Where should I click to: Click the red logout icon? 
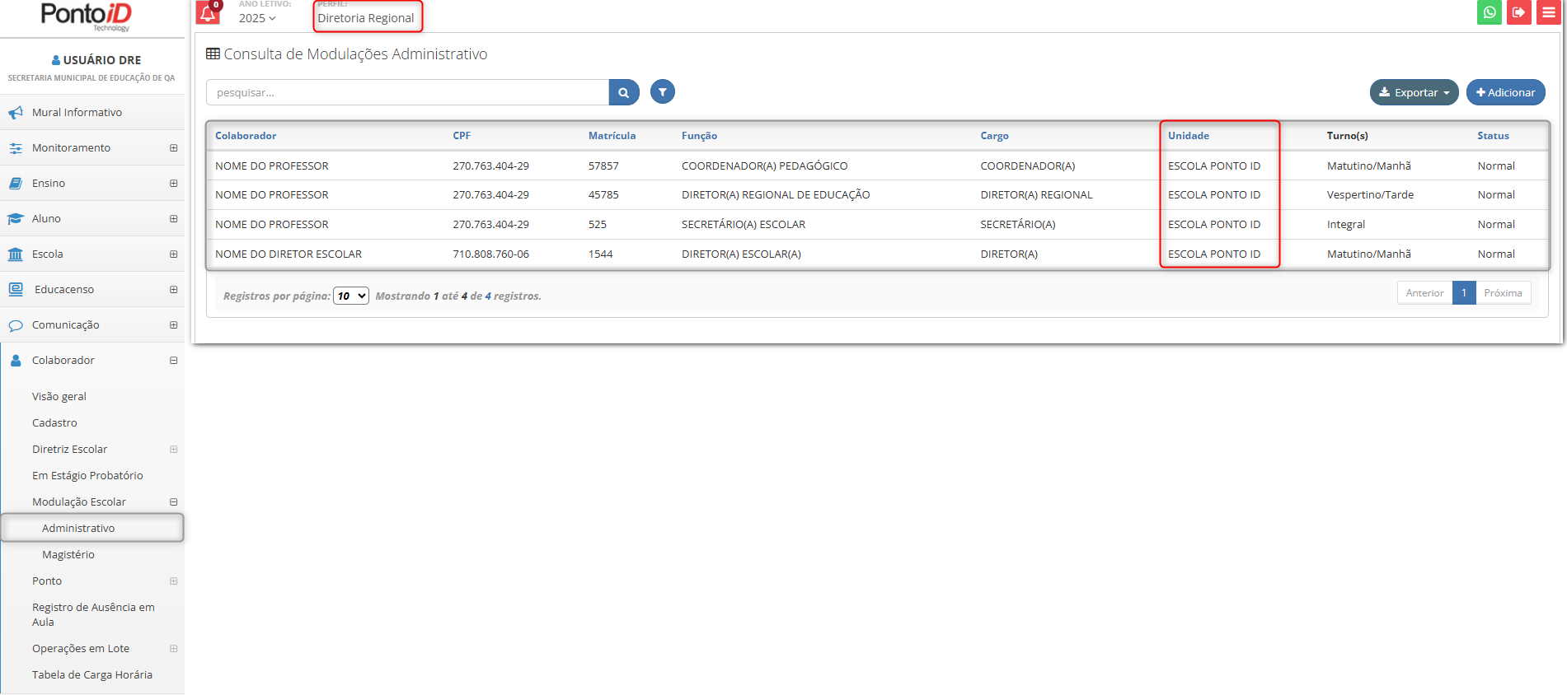tap(1519, 12)
